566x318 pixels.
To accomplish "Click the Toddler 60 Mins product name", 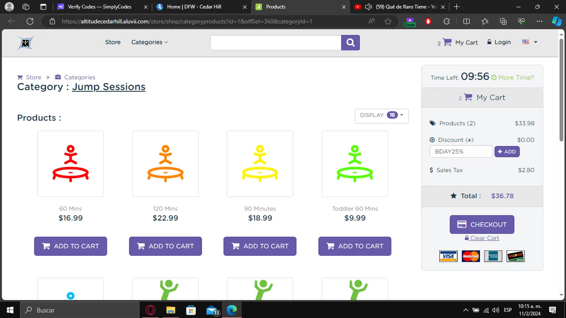I will [355, 209].
